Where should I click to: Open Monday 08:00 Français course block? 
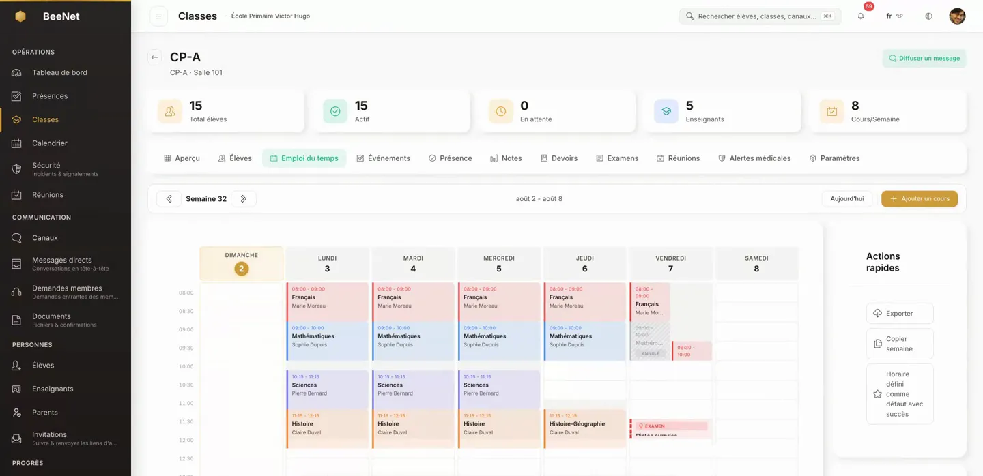(x=328, y=301)
